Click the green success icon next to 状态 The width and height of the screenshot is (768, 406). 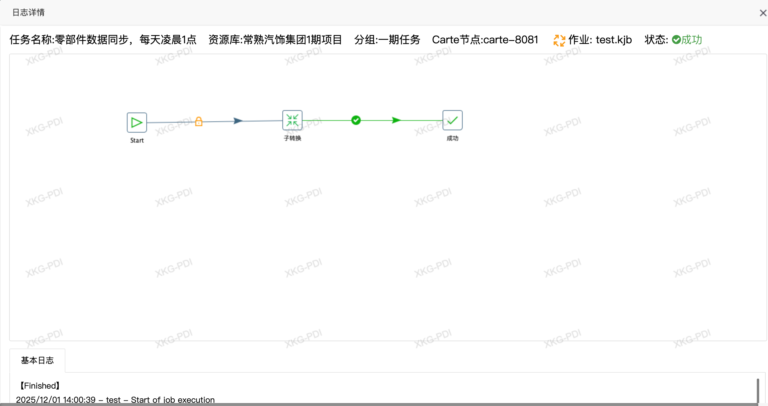coord(676,39)
